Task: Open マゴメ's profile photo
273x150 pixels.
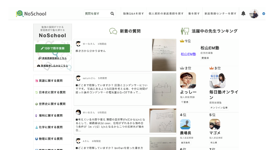Action: (215, 124)
